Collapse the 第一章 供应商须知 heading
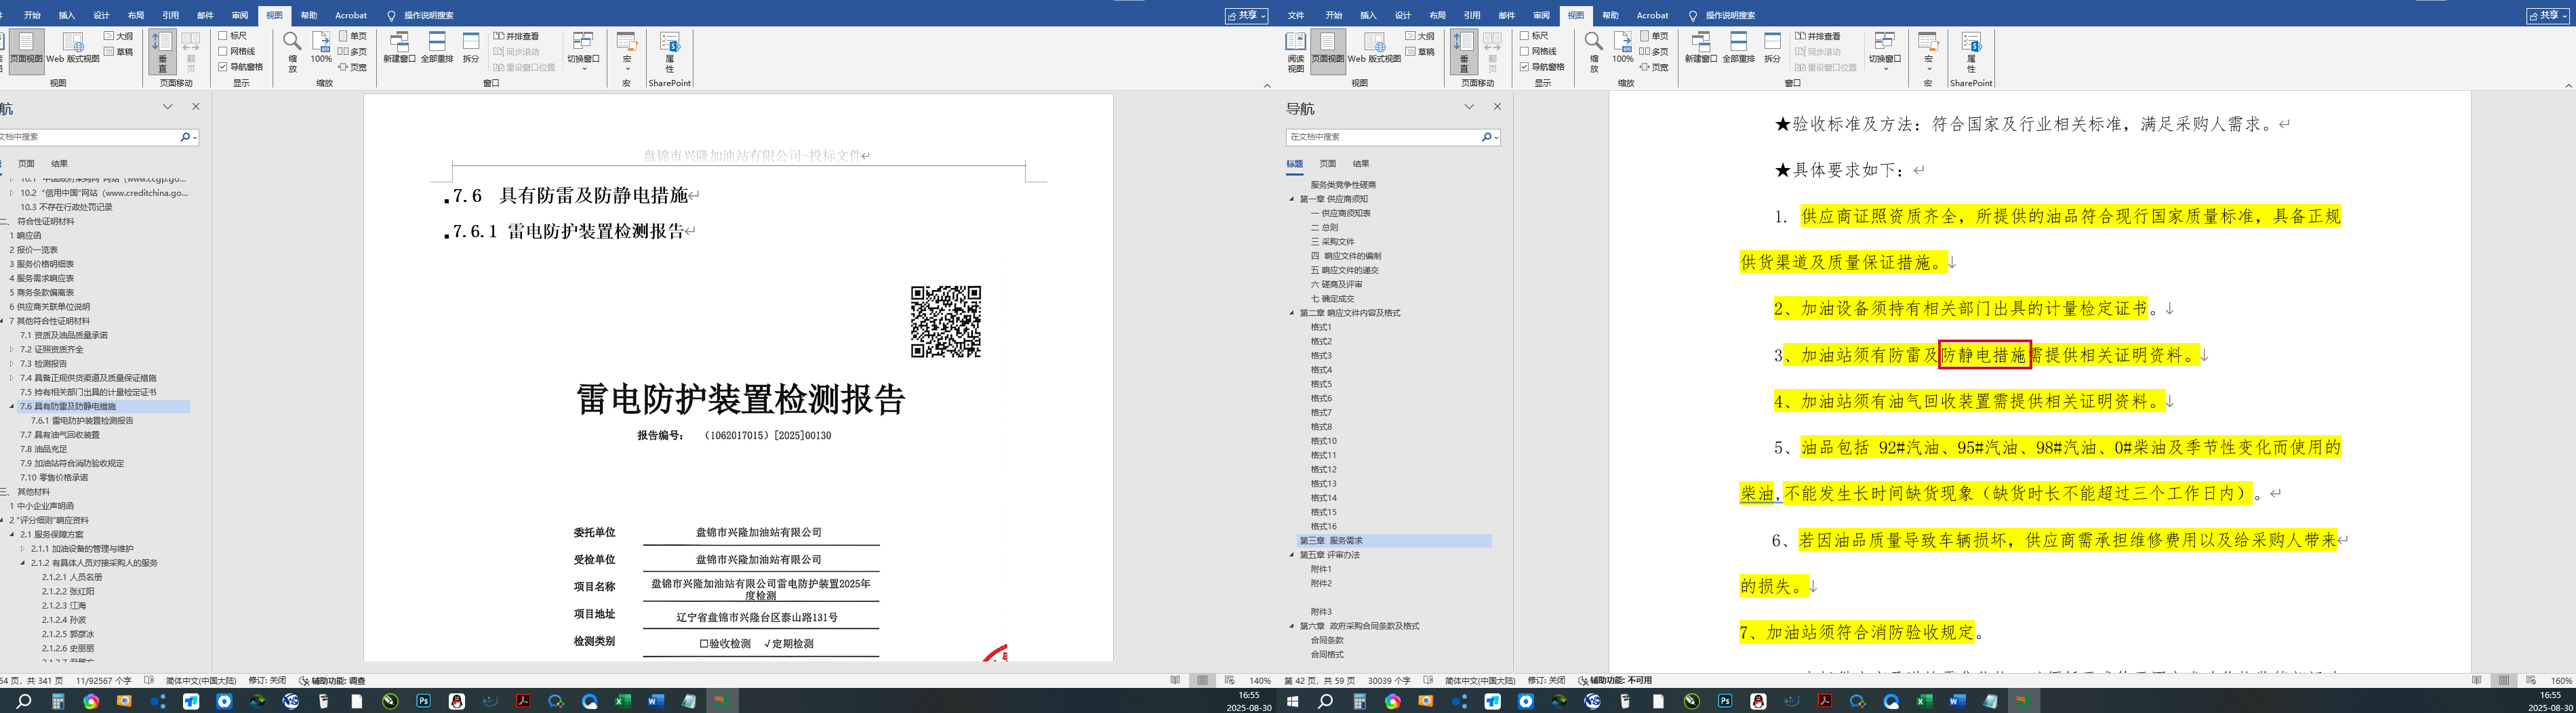This screenshot has width=2576, height=713. pyautogui.click(x=1291, y=199)
